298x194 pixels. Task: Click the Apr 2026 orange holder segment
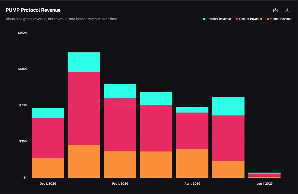coord(192,164)
